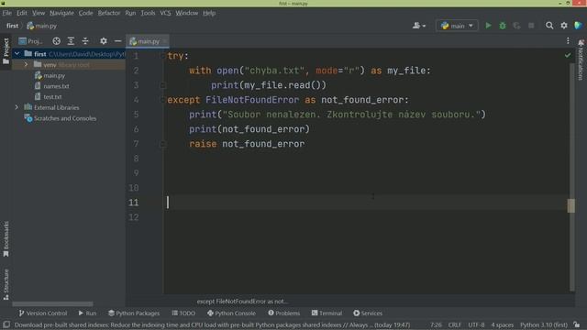Open the Navigate menu
587x330 pixels.
[61, 13]
